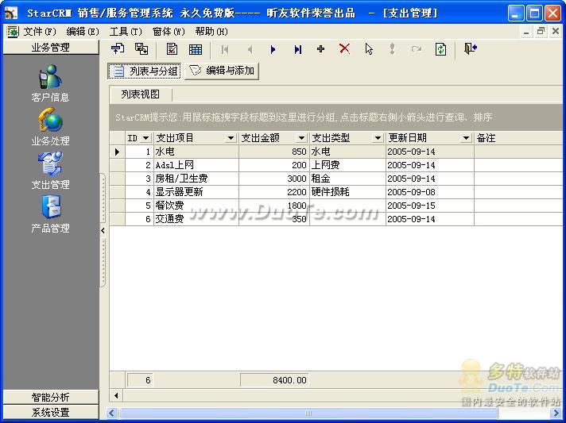The width and height of the screenshot is (566, 423).
Task: Select the 列表视图 tab
Action: pyautogui.click(x=141, y=94)
